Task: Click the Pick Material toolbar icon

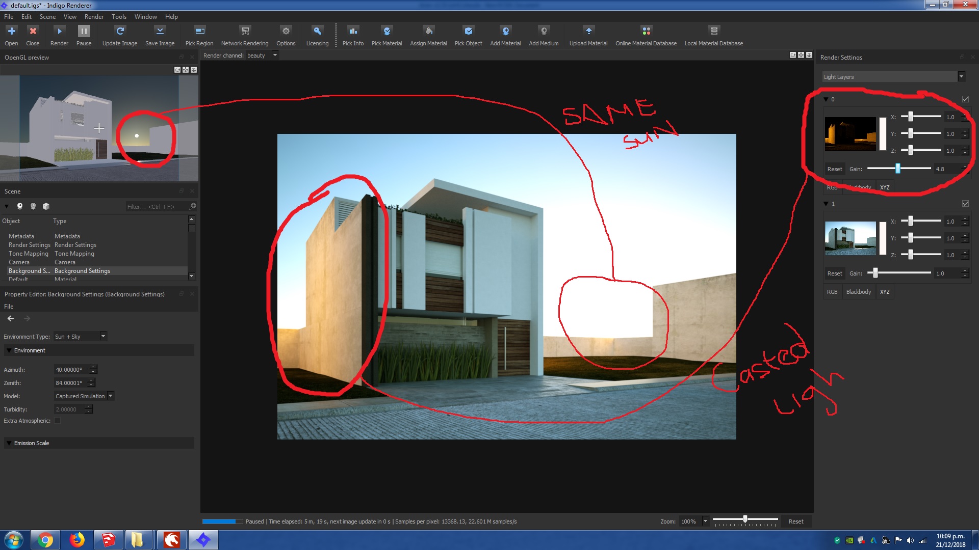Action: pyautogui.click(x=387, y=32)
